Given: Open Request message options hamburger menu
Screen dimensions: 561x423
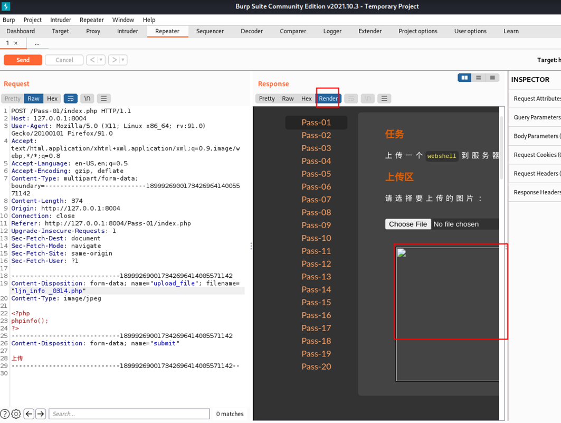Looking at the screenshot, I should 104,98.
